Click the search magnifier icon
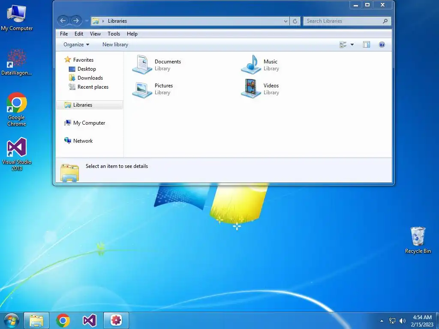The width and height of the screenshot is (439, 329). [x=385, y=21]
